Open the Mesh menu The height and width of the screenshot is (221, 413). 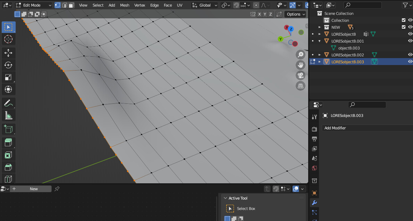click(x=124, y=5)
